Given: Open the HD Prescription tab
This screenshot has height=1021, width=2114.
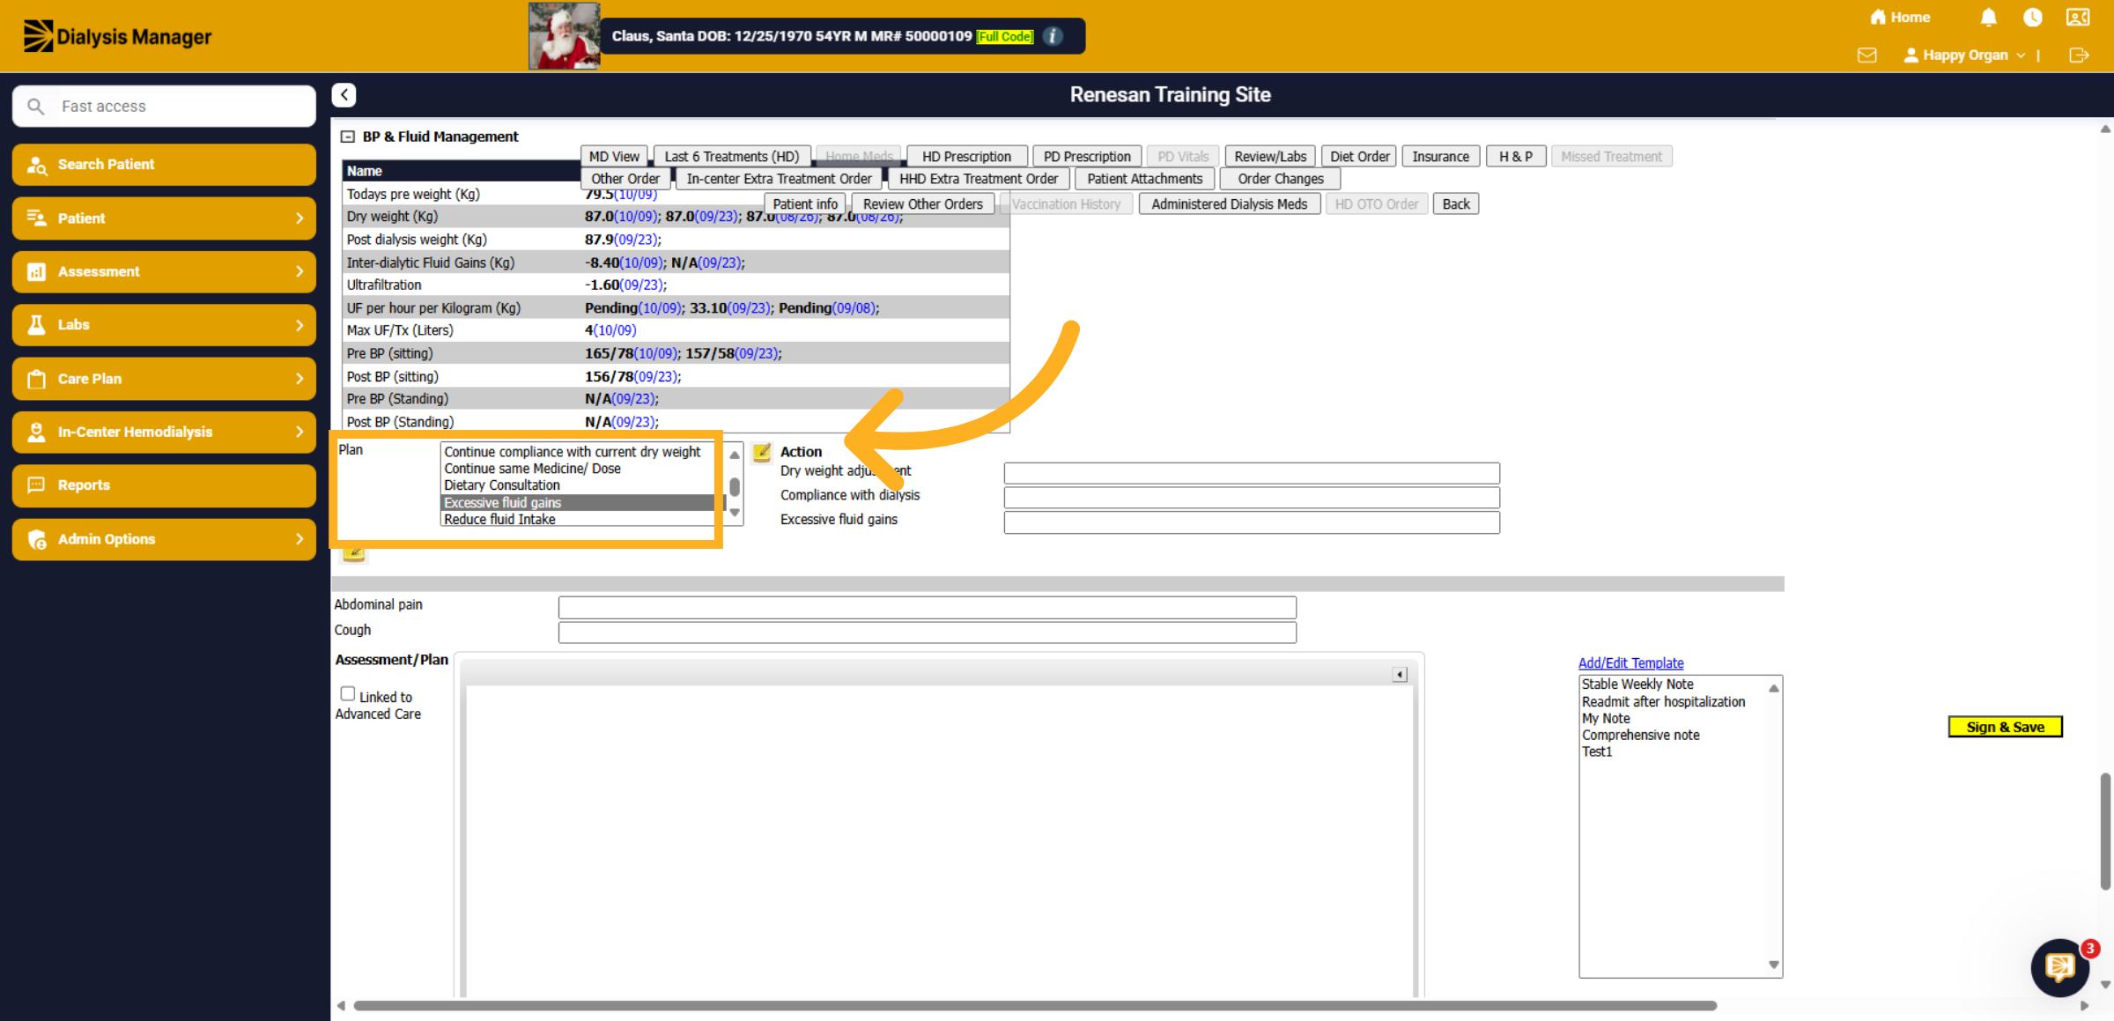Looking at the screenshot, I should pos(966,157).
